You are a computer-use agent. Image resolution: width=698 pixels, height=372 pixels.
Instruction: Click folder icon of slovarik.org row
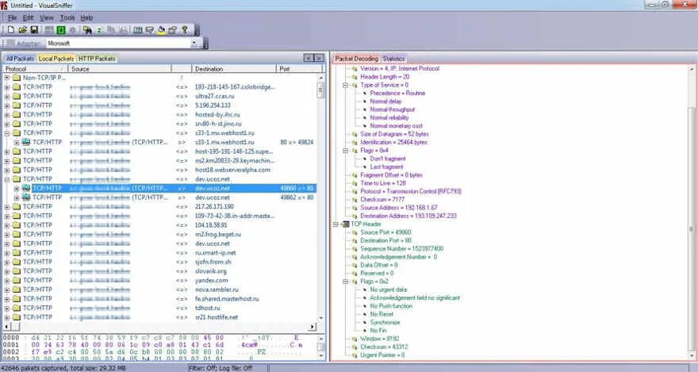pyautogui.click(x=17, y=271)
